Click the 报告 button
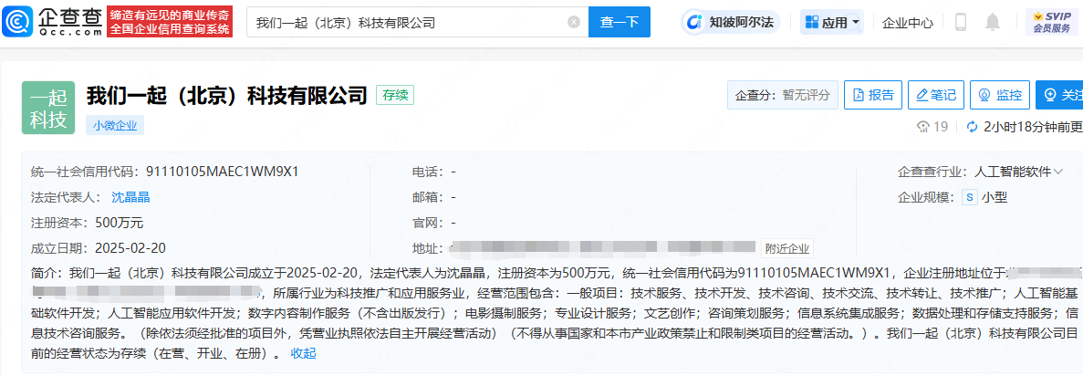The height and width of the screenshot is (376, 1083). [x=873, y=95]
